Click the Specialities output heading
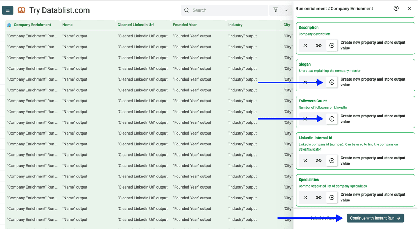The width and height of the screenshot is (418, 229). point(309,180)
